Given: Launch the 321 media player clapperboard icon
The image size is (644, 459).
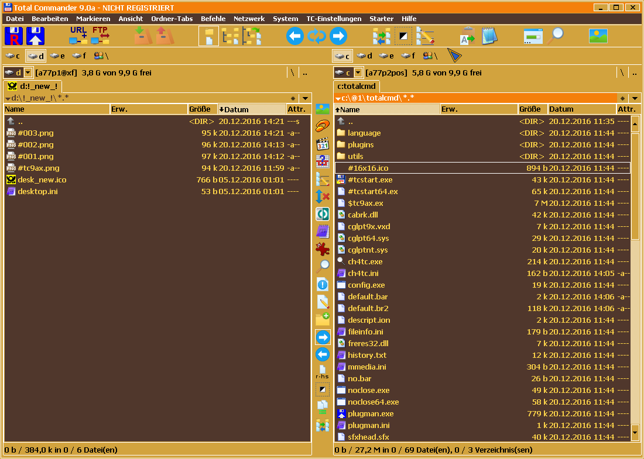Looking at the screenshot, I should tap(323, 144).
